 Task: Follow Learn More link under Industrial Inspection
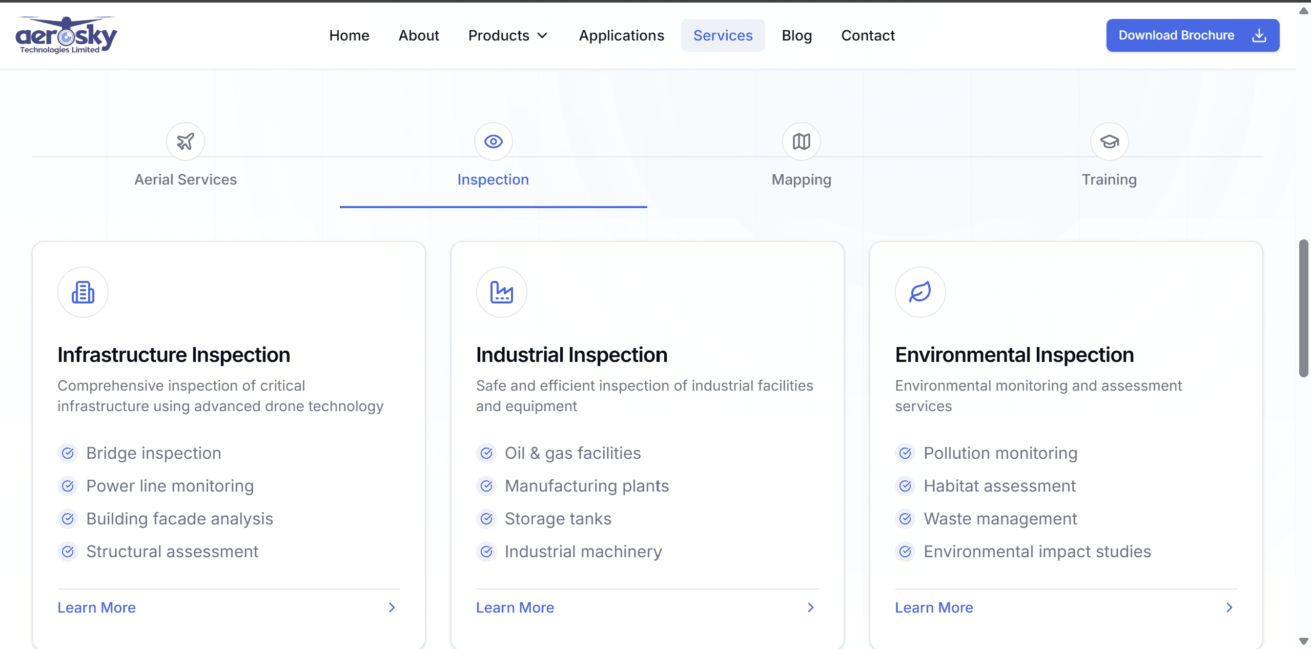515,607
